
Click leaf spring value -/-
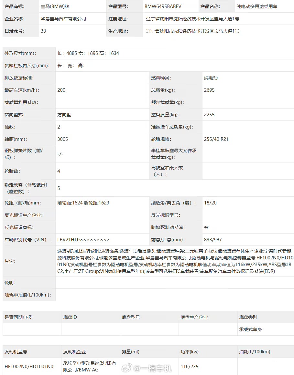tap(60, 154)
